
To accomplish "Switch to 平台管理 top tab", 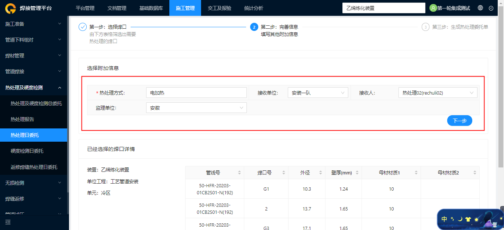I will point(85,8).
